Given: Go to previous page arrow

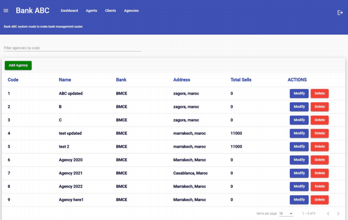Looking at the screenshot, I should 328,213.
